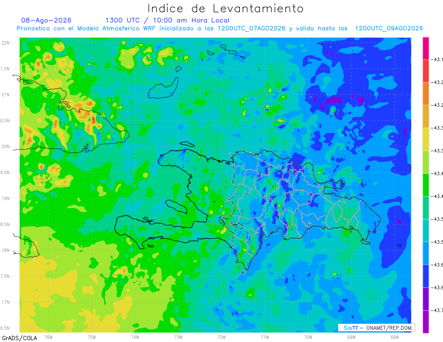Viewport: 443px width, 342px height.
Task: Click the 74W longitude label
Action: pyautogui.click(x=135, y=336)
